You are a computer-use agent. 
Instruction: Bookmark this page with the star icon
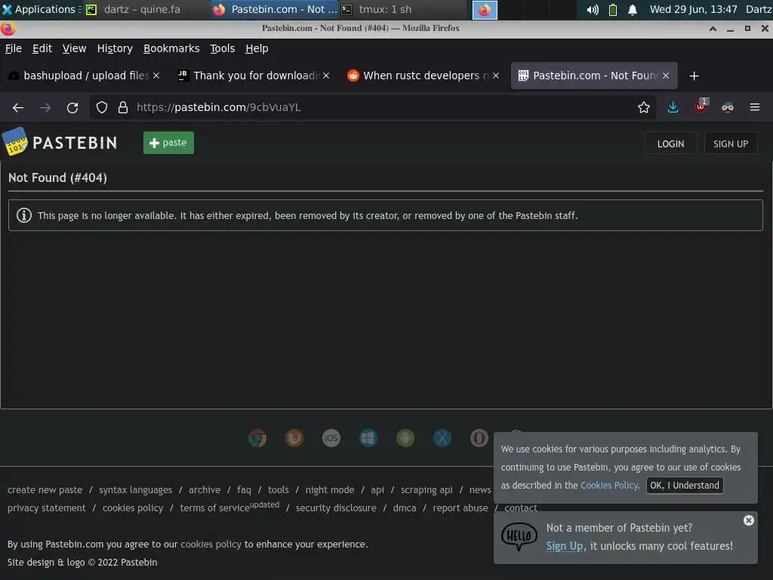pyautogui.click(x=644, y=107)
